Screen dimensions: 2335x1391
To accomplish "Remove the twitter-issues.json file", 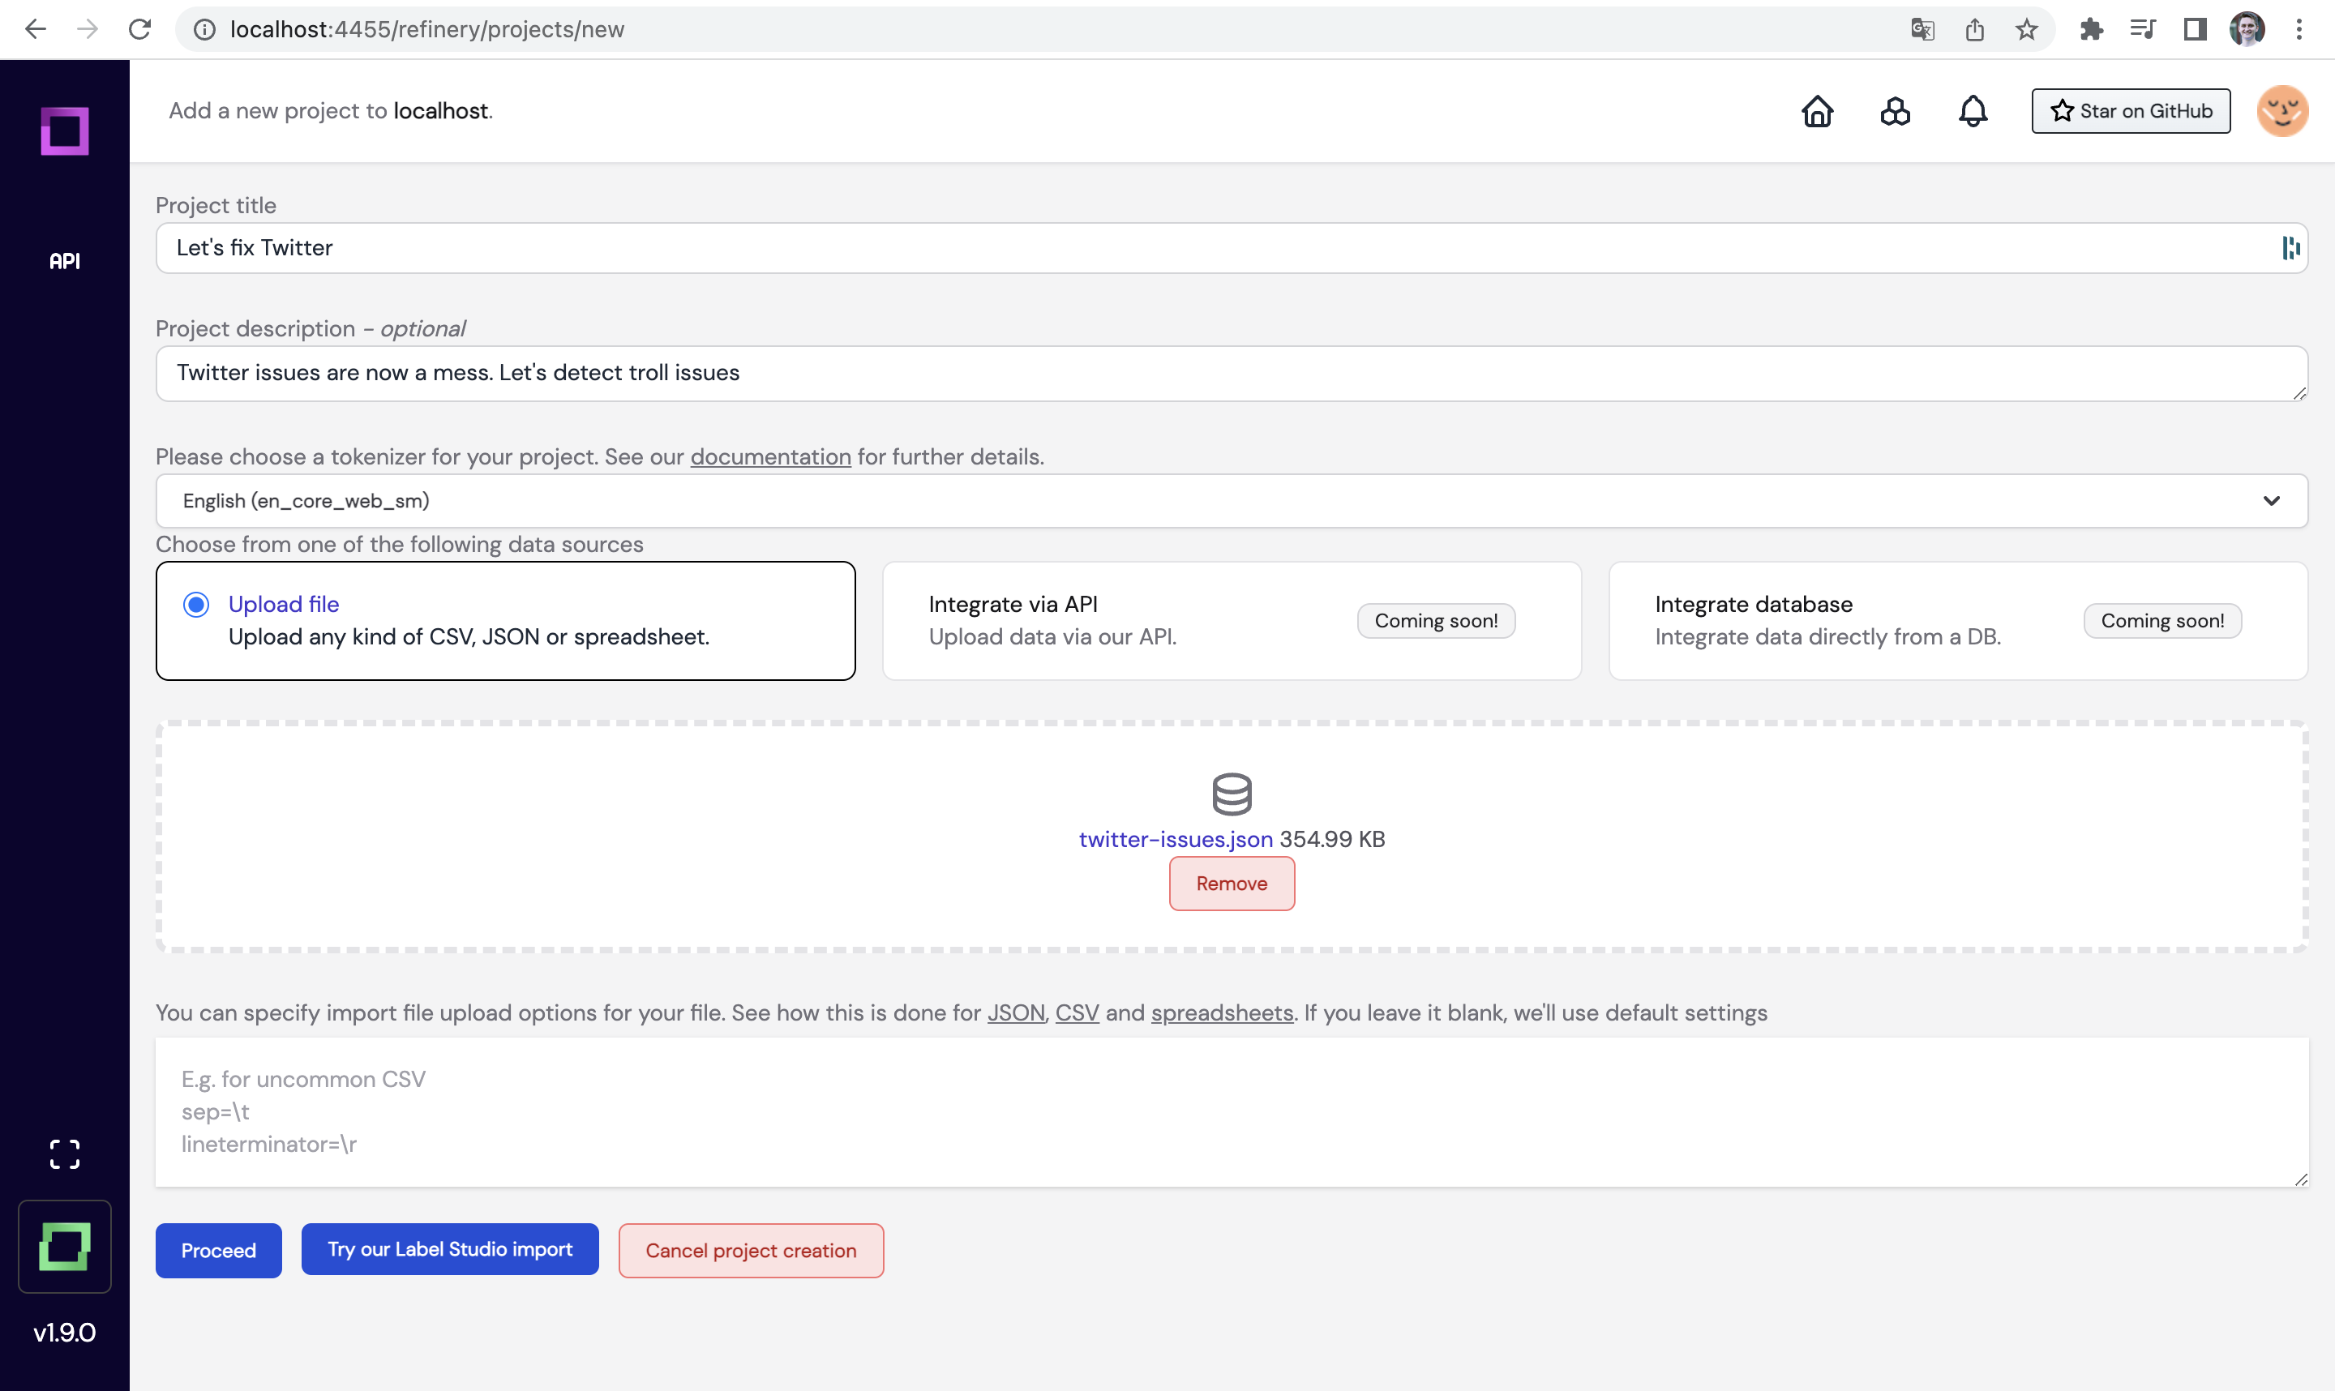I will (x=1231, y=883).
